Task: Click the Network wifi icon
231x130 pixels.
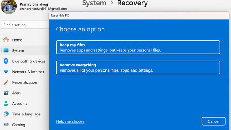Action: (6, 72)
